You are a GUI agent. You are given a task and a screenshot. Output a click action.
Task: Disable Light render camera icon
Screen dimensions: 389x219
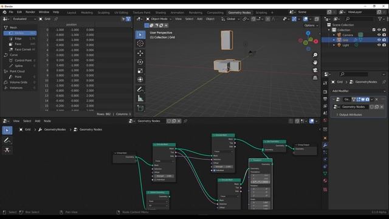pos(384,45)
